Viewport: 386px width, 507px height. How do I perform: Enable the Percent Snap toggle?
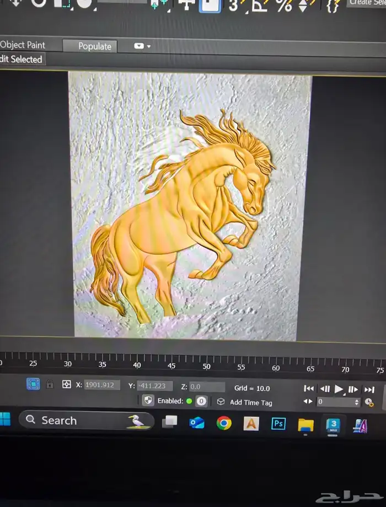point(283,6)
